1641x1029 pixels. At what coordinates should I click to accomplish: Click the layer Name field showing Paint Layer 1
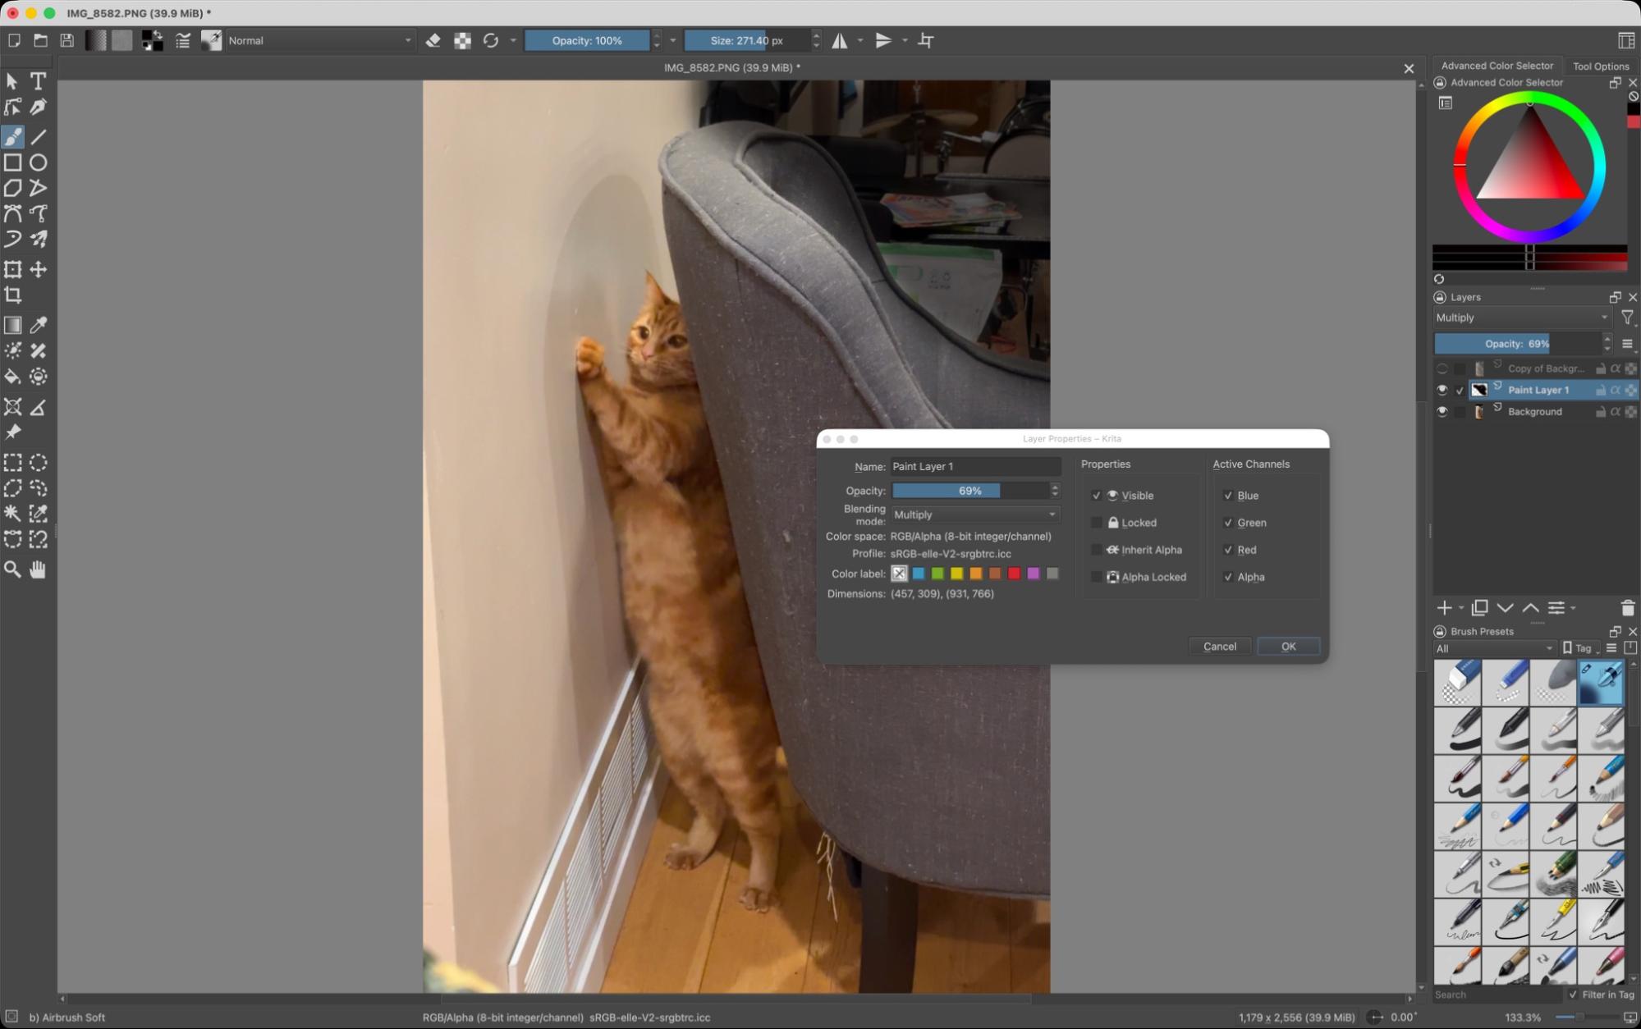[x=974, y=466]
